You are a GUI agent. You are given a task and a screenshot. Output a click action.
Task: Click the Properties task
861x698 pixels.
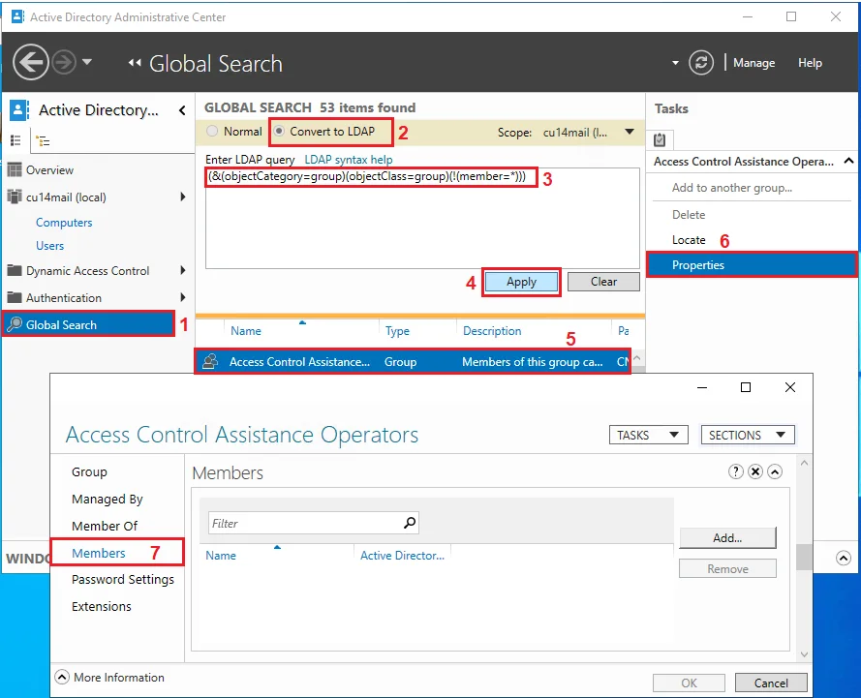(x=752, y=265)
